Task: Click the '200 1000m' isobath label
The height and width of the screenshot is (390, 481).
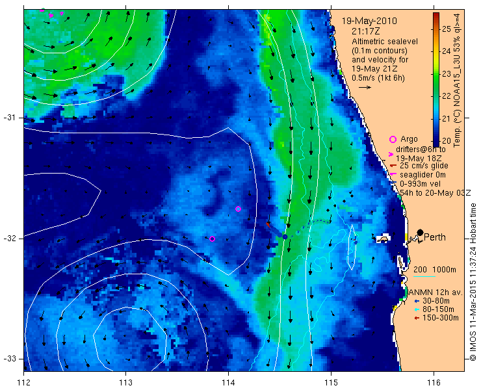Action: coord(435,270)
